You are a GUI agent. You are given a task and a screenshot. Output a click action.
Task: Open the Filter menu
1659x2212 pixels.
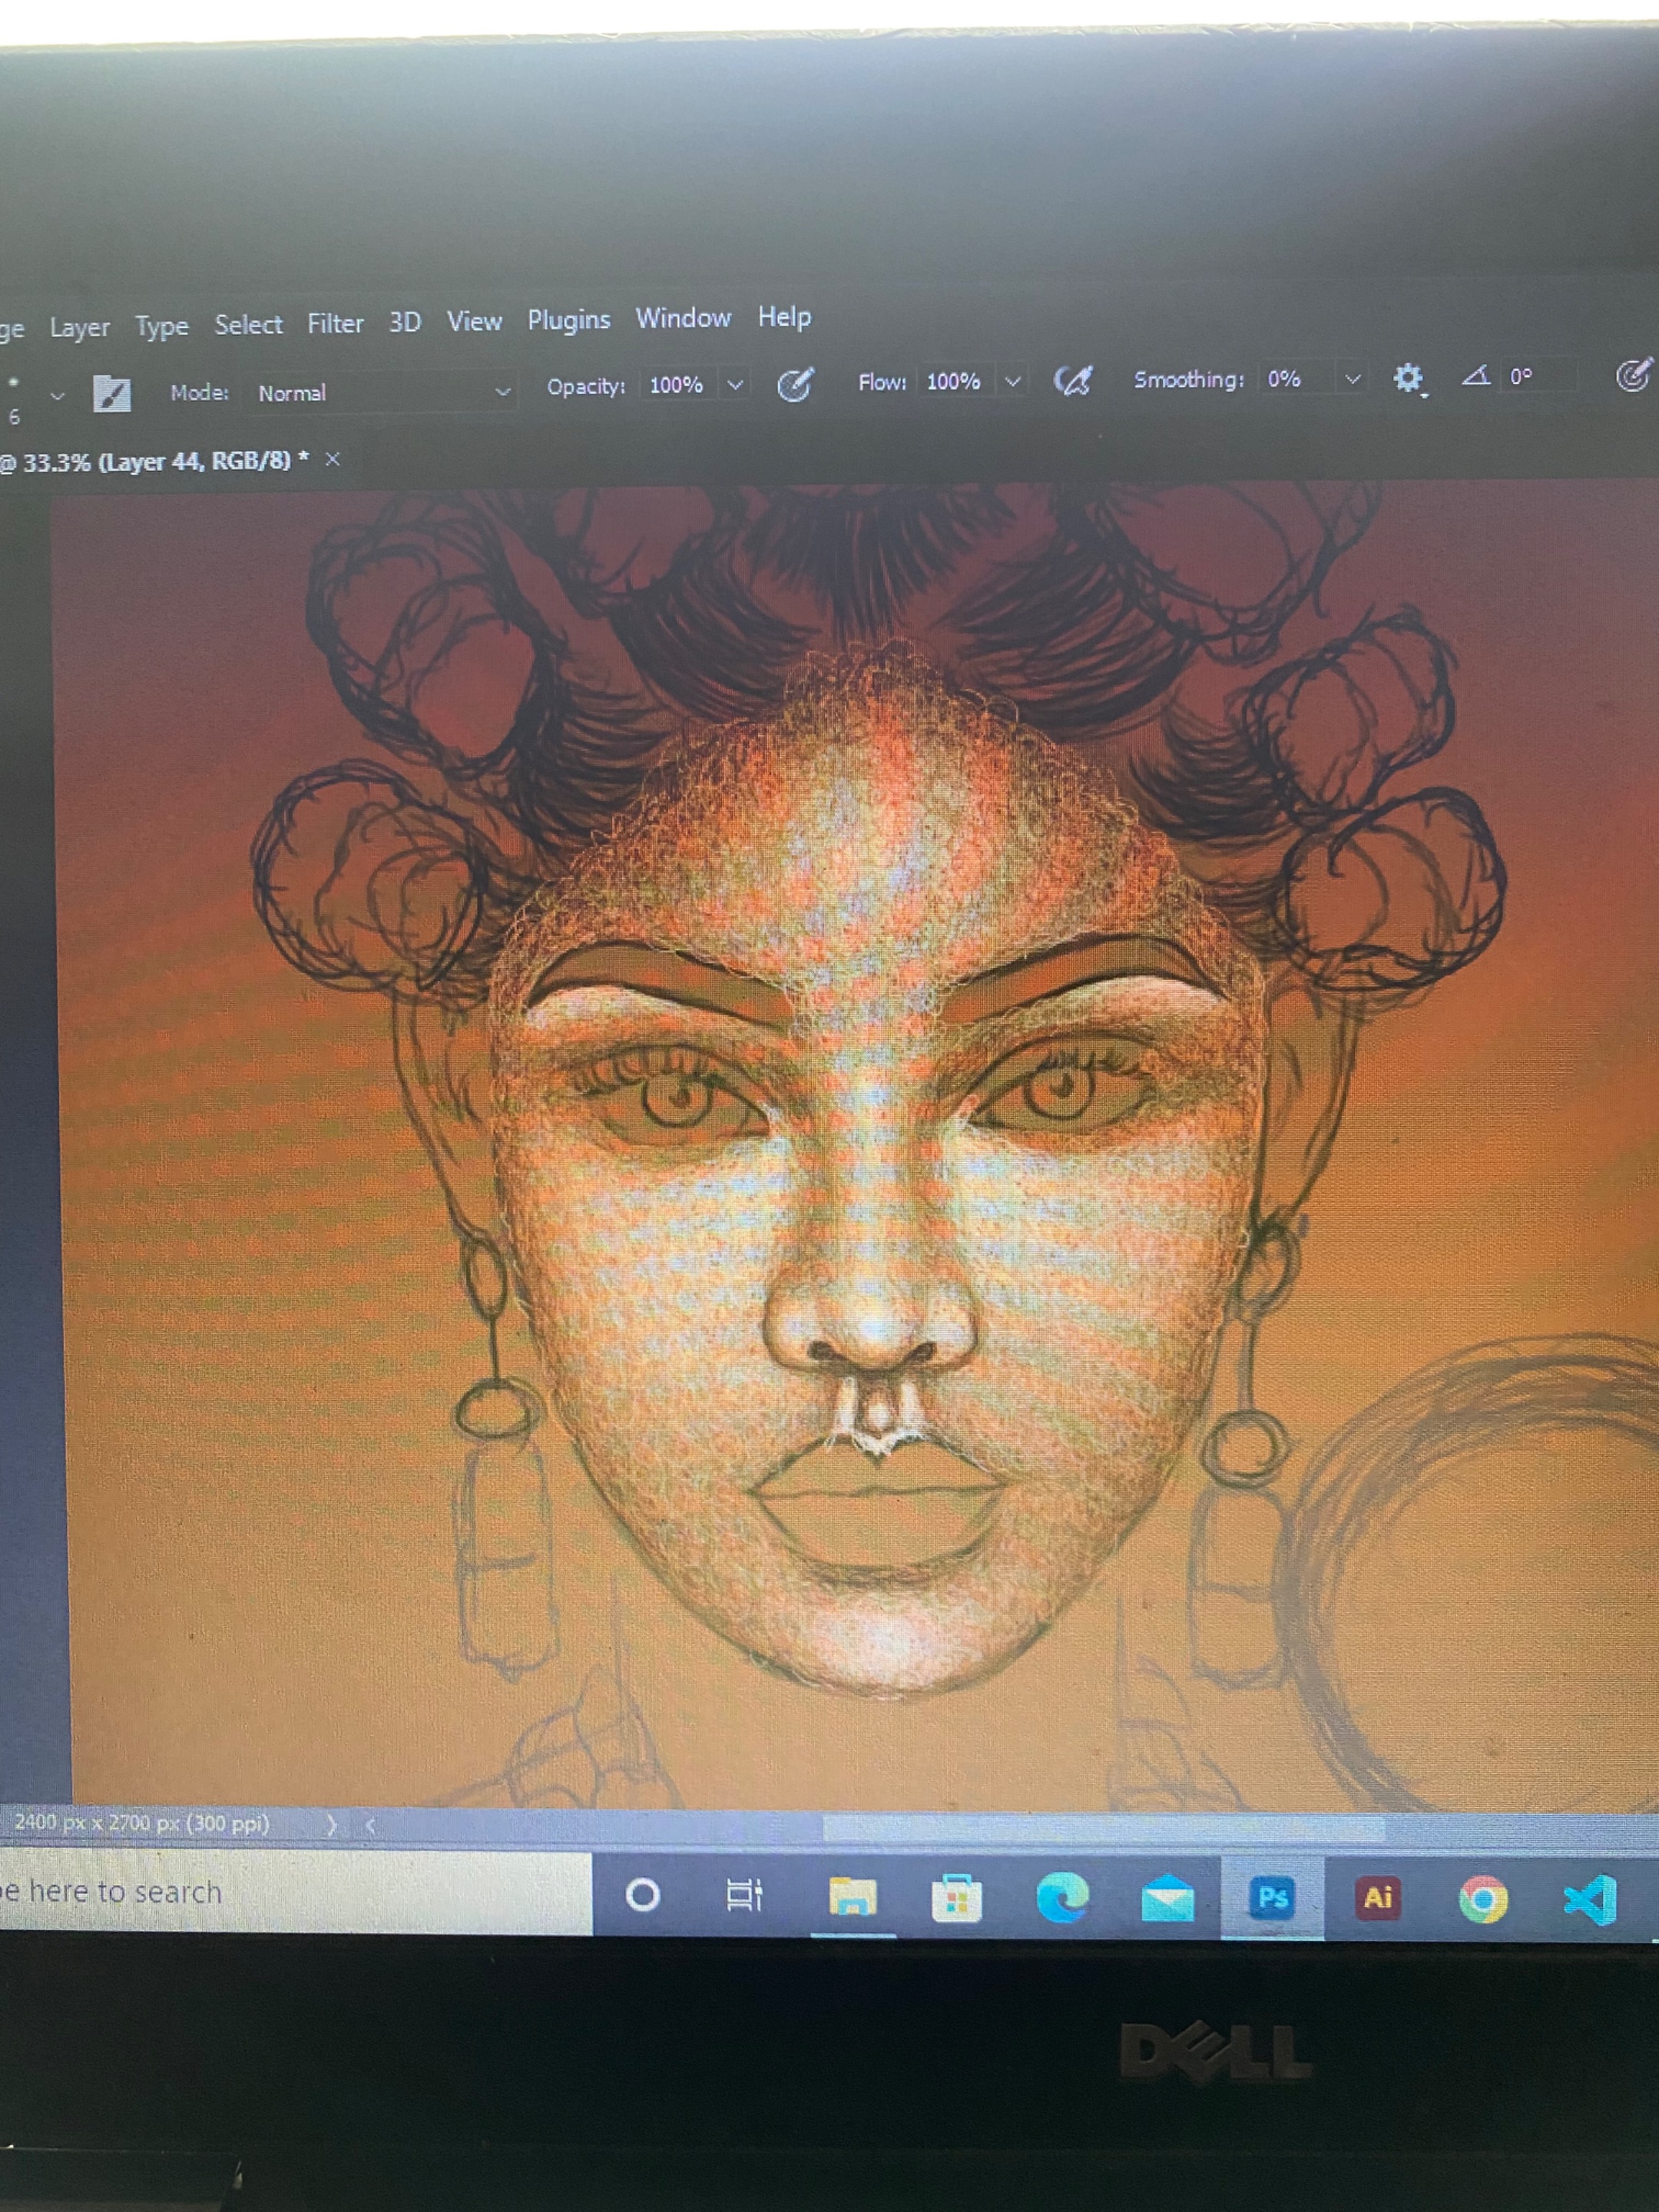tap(335, 324)
